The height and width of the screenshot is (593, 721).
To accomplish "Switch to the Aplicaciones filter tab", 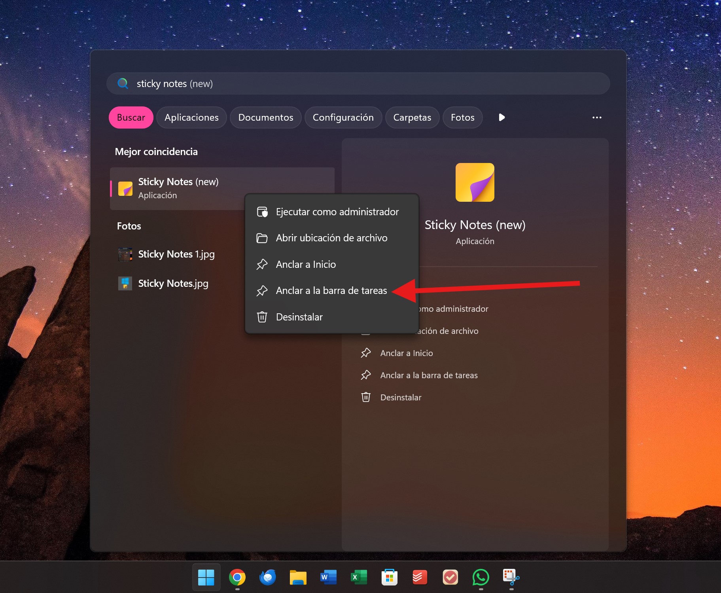I will tap(191, 117).
